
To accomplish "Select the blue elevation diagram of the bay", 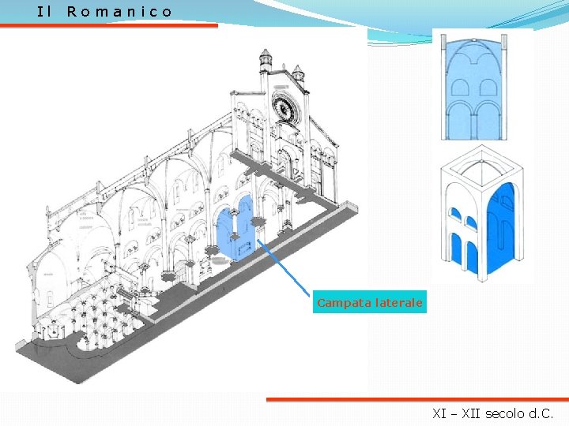I will point(473,88).
